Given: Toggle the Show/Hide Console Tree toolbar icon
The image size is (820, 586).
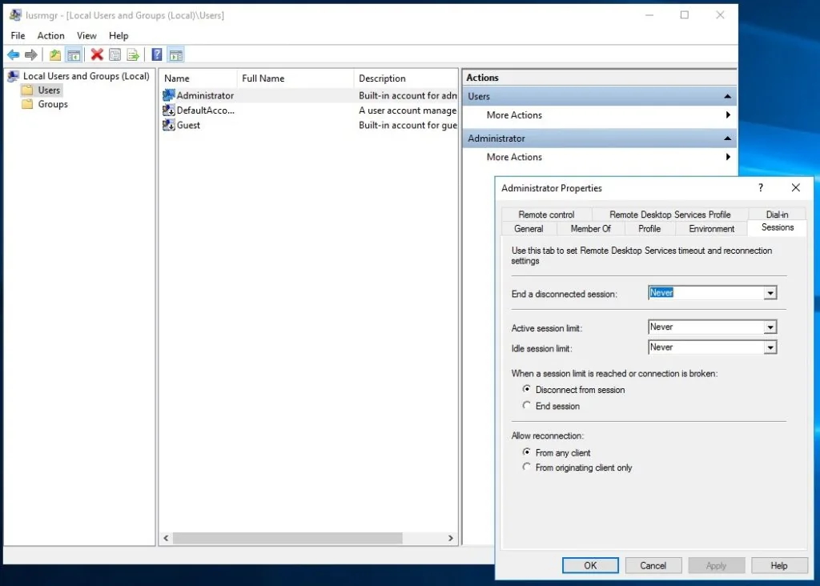Looking at the screenshot, I should click(x=73, y=54).
